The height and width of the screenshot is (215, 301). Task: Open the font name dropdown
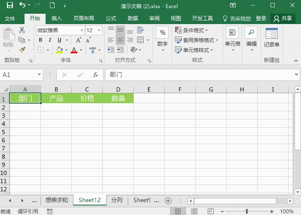pos(82,31)
